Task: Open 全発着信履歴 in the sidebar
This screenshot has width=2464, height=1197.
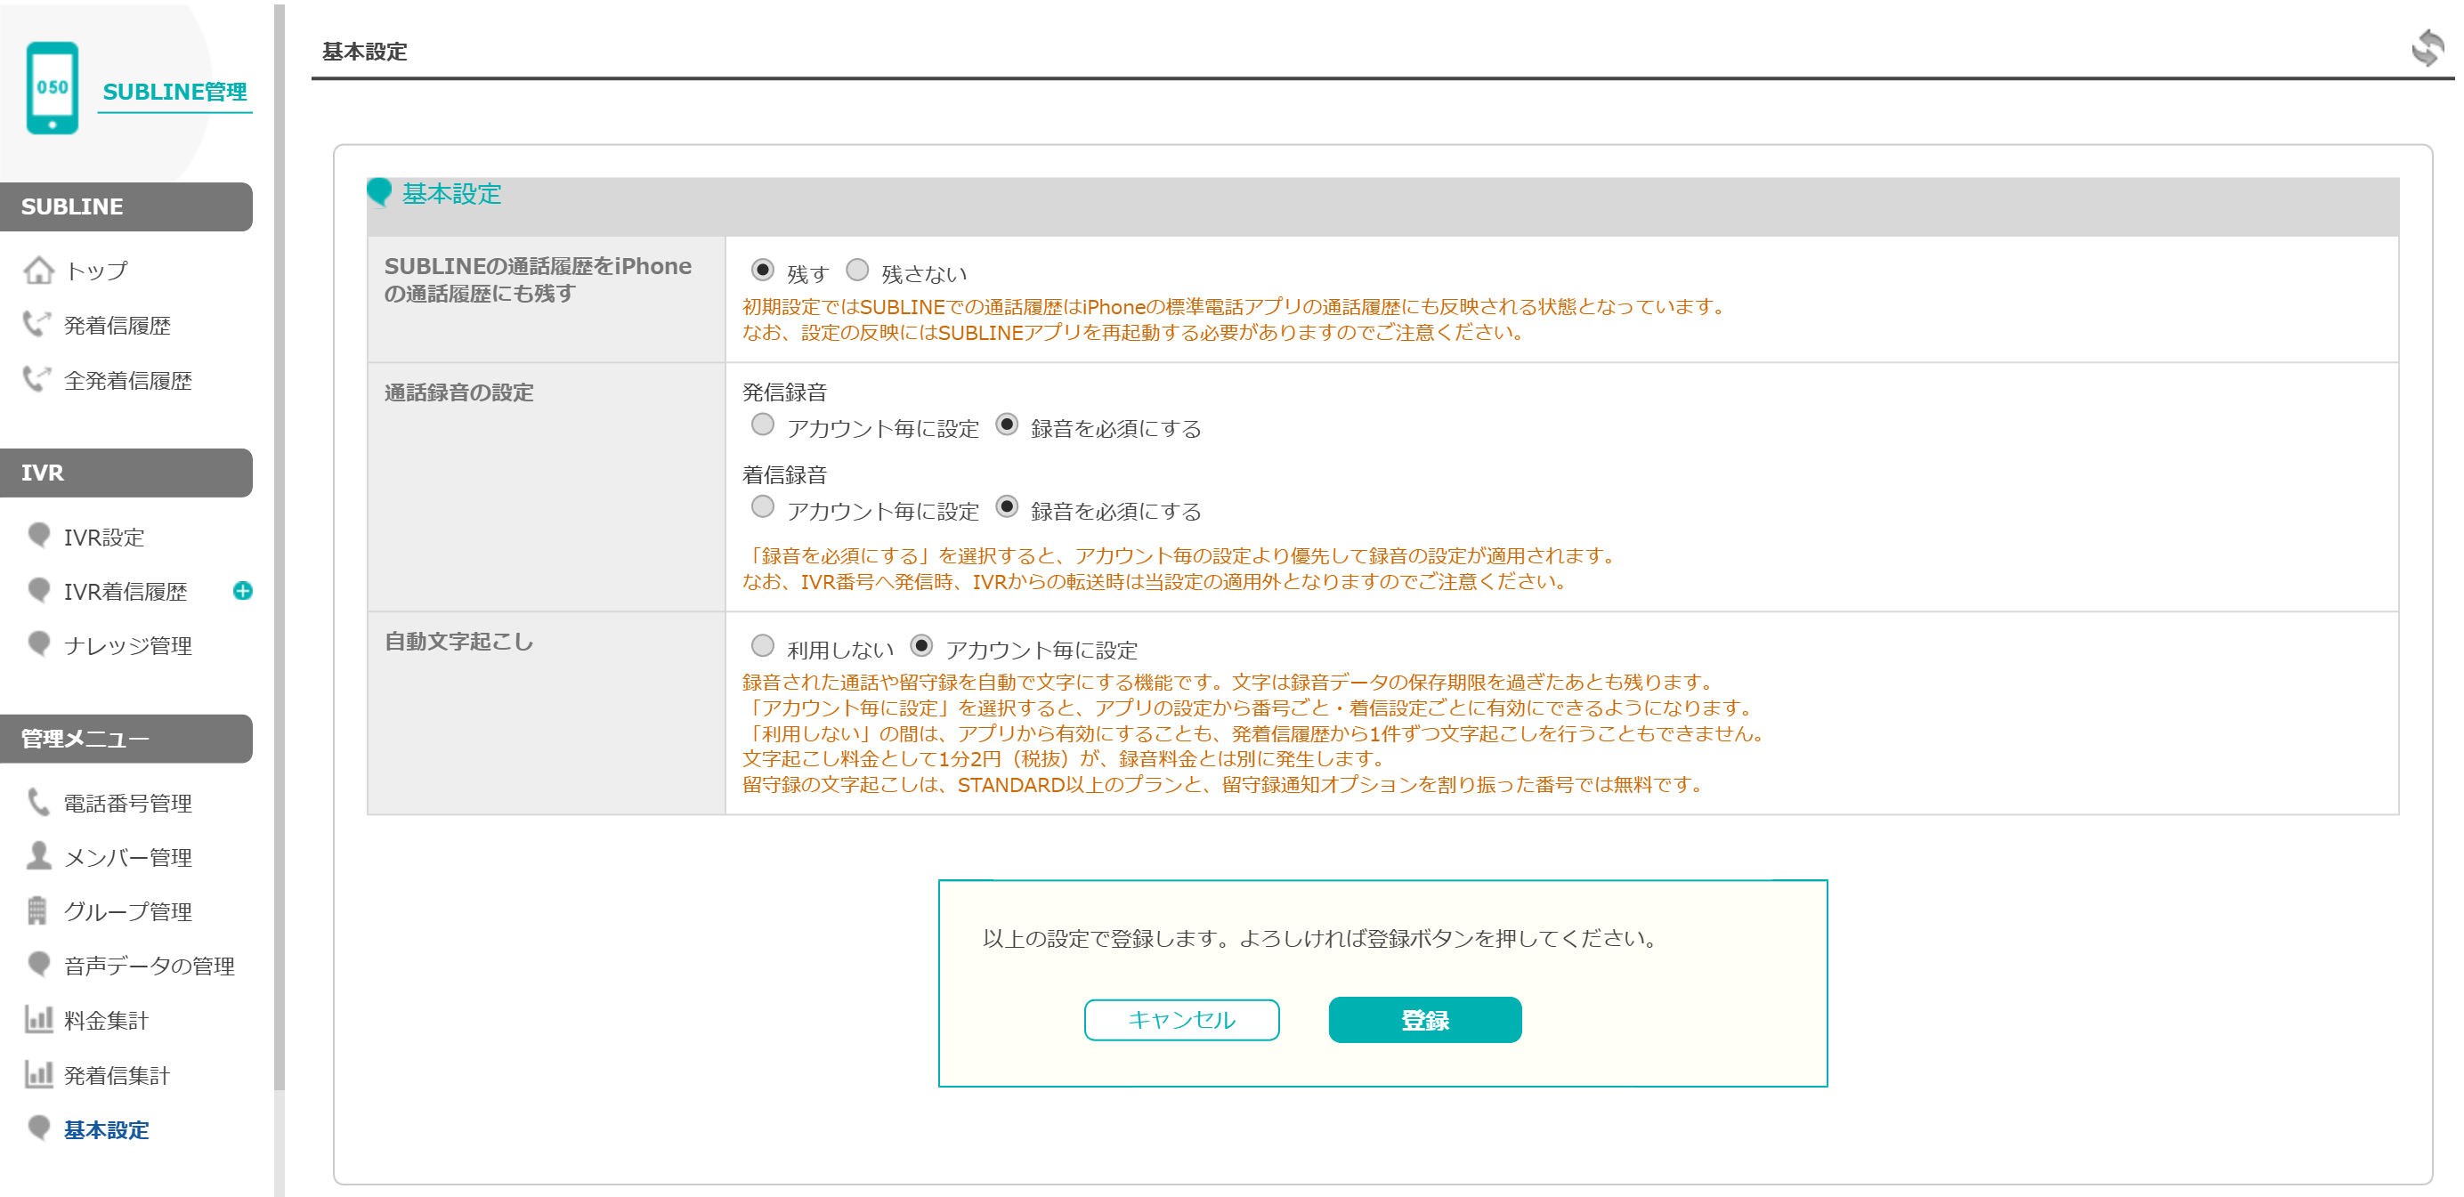Action: pyautogui.click(x=127, y=381)
